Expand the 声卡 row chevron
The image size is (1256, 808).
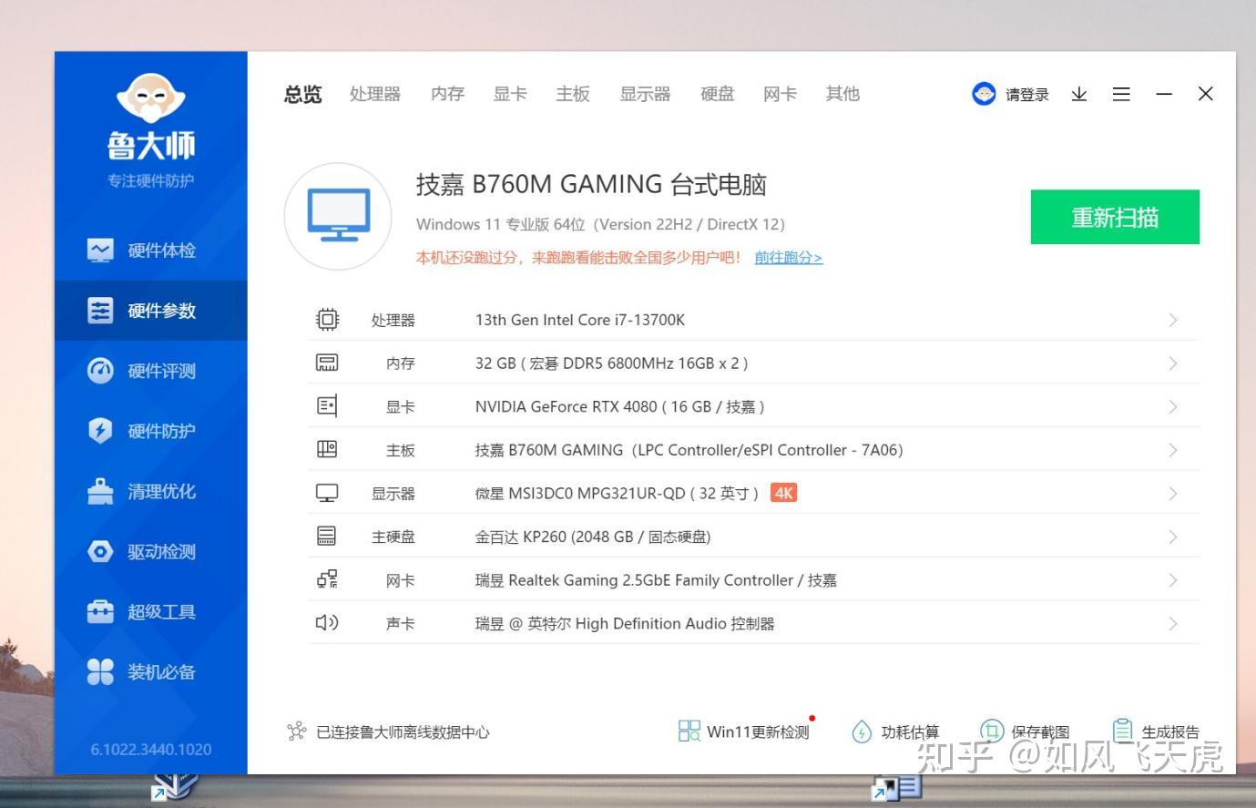click(x=1173, y=624)
